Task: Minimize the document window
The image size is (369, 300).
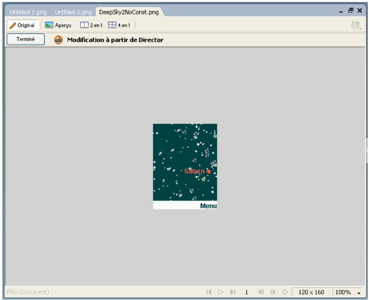Action: point(341,11)
